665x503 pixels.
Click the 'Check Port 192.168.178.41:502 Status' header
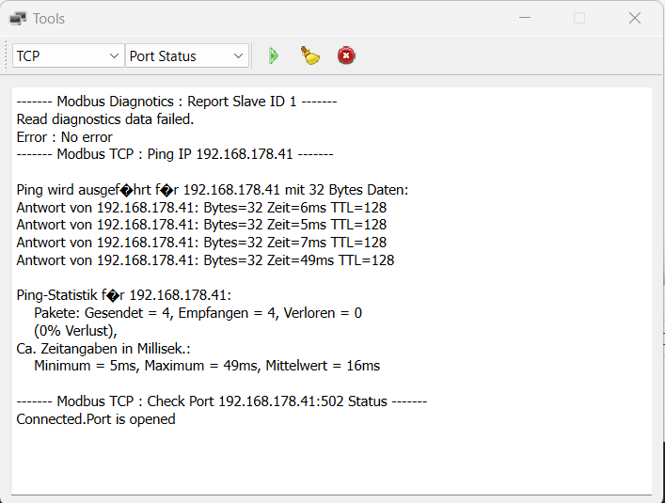click(221, 401)
